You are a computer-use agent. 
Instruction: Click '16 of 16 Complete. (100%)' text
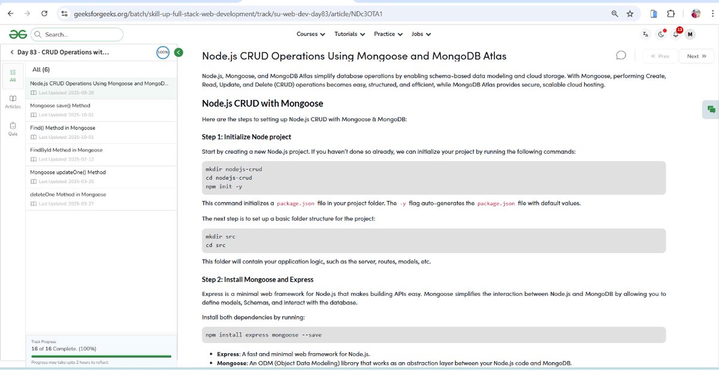pos(64,348)
